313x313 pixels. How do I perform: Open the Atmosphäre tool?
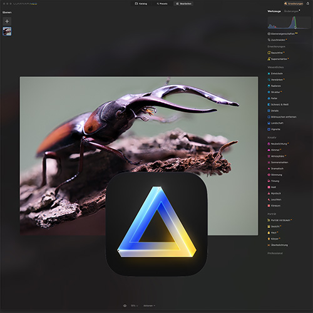pyautogui.click(x=277, y=156)
